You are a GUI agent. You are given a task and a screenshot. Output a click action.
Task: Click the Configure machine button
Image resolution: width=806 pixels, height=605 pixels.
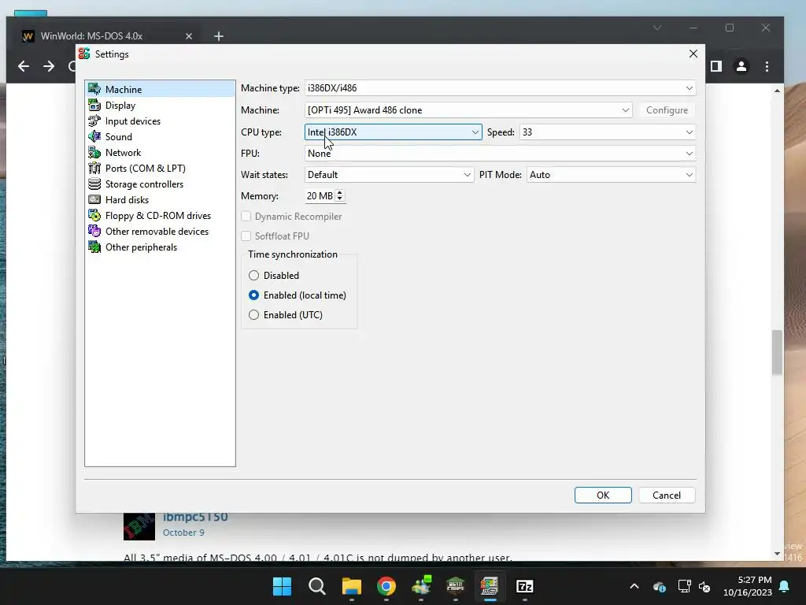tap(667, 110)
